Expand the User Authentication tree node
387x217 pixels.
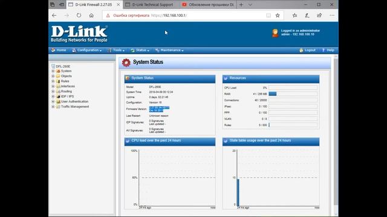[x=53, y=101]
